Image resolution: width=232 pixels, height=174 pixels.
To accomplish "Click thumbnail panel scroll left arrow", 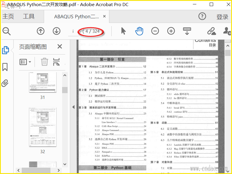I will pyautogui.click(x=19, y=170).
